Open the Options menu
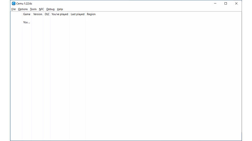 point(23,9)
